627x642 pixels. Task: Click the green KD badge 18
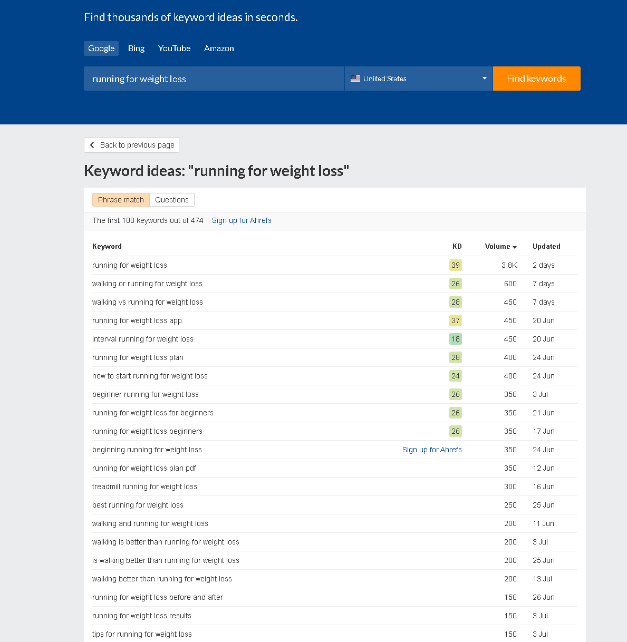click(456, 339)
